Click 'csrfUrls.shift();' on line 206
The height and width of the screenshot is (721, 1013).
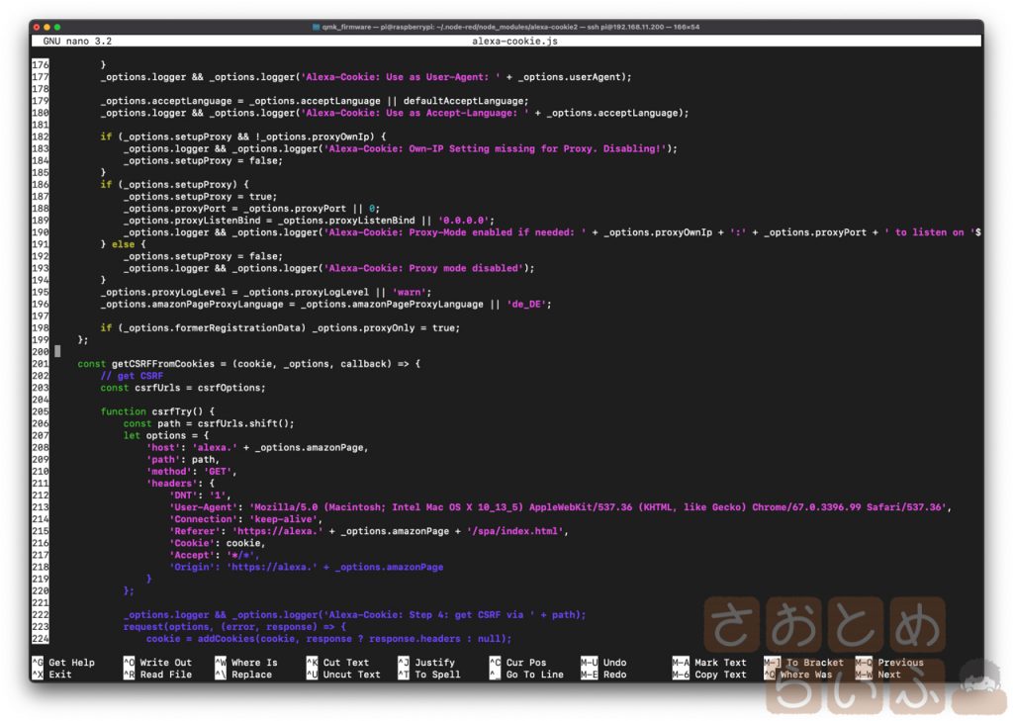[246, 424]
